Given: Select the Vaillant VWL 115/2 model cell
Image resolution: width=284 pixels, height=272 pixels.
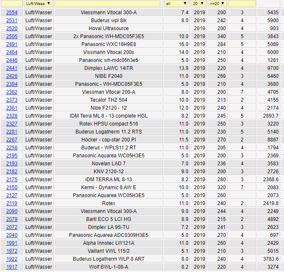Looking at the screenshot, I should coord(109,251).
